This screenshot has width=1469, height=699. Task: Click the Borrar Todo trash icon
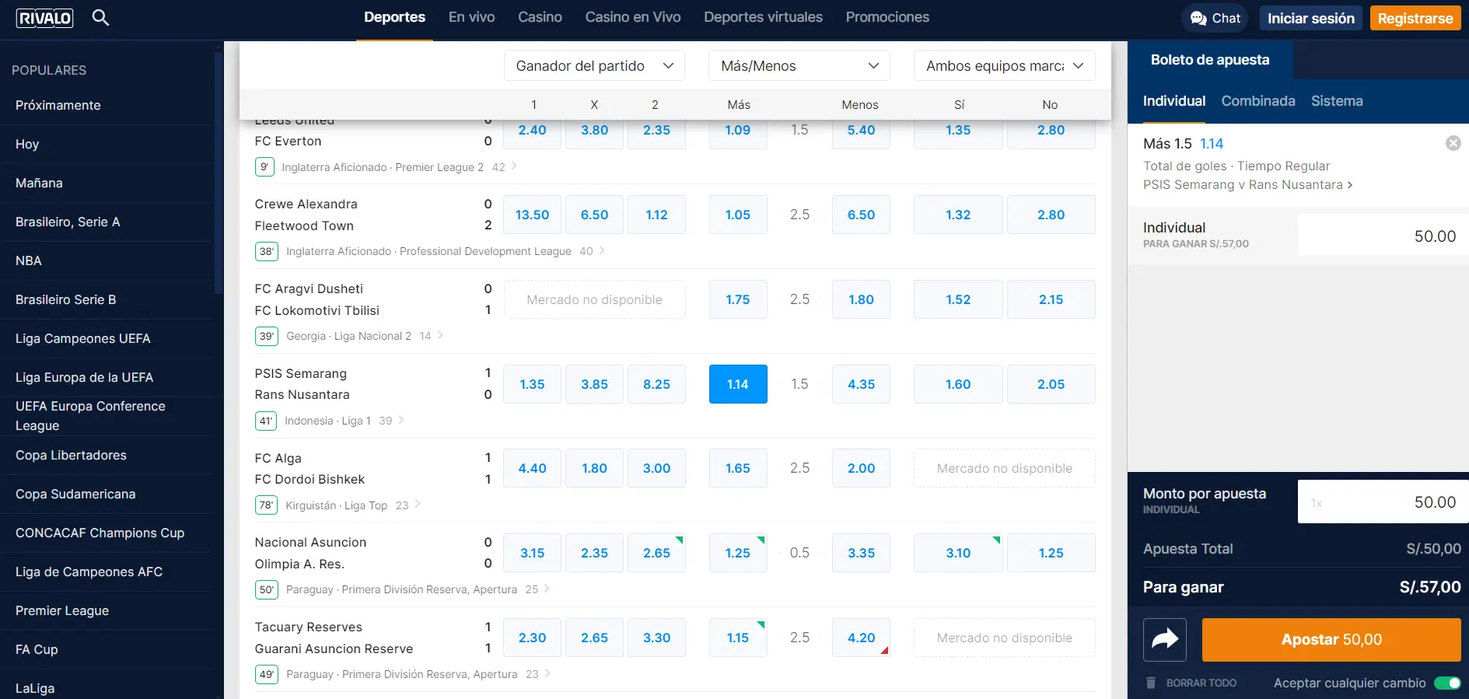tap(1151, 683)
